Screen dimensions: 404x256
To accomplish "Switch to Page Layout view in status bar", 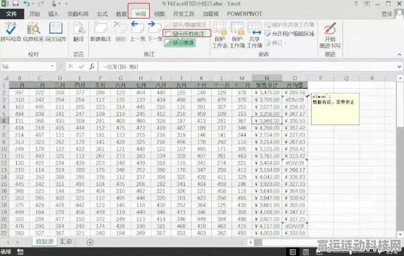I will tap(305, 252).
